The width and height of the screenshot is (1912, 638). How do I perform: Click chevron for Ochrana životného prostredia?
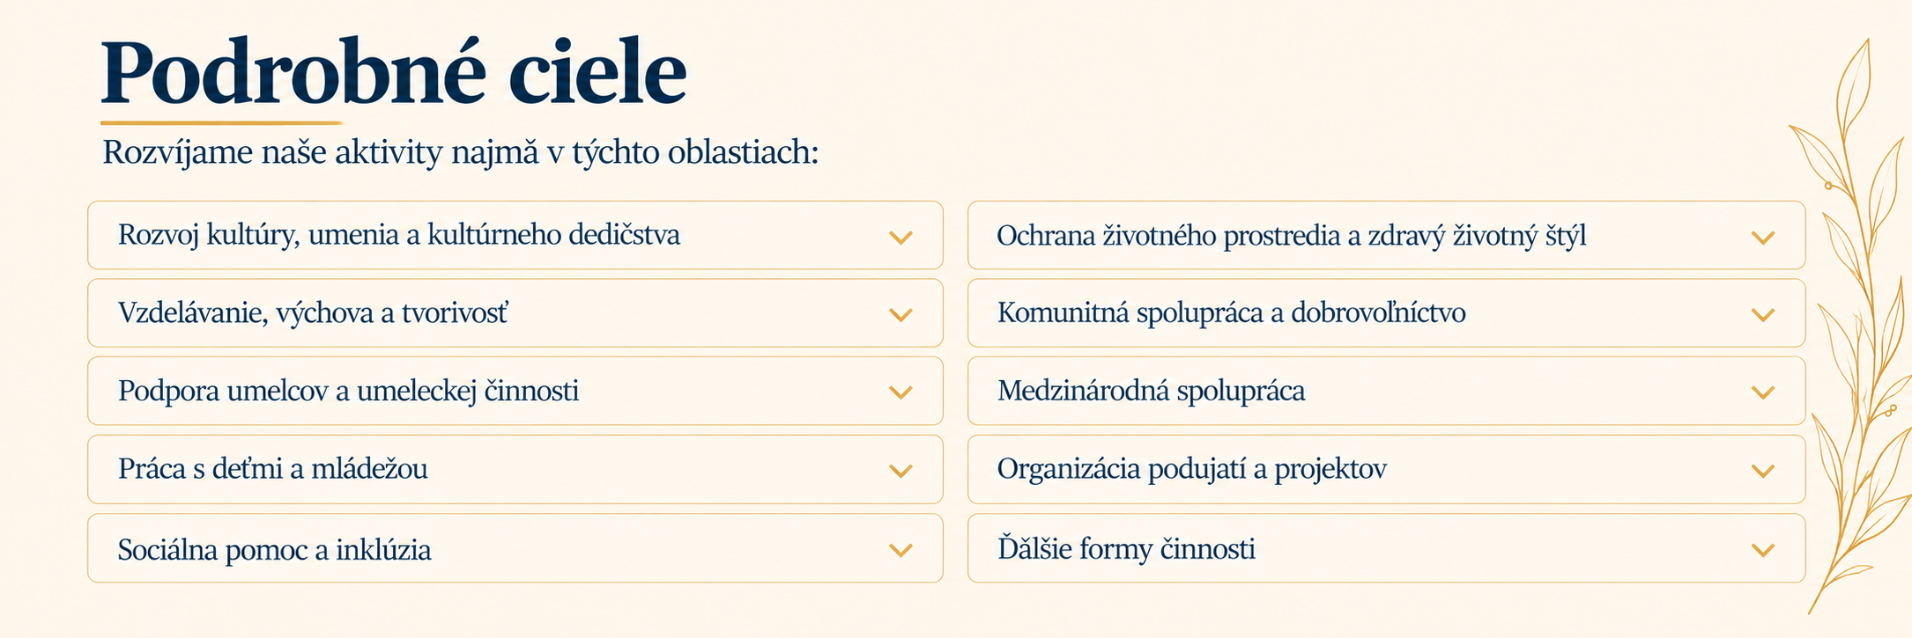click(x=1762, y=238)
